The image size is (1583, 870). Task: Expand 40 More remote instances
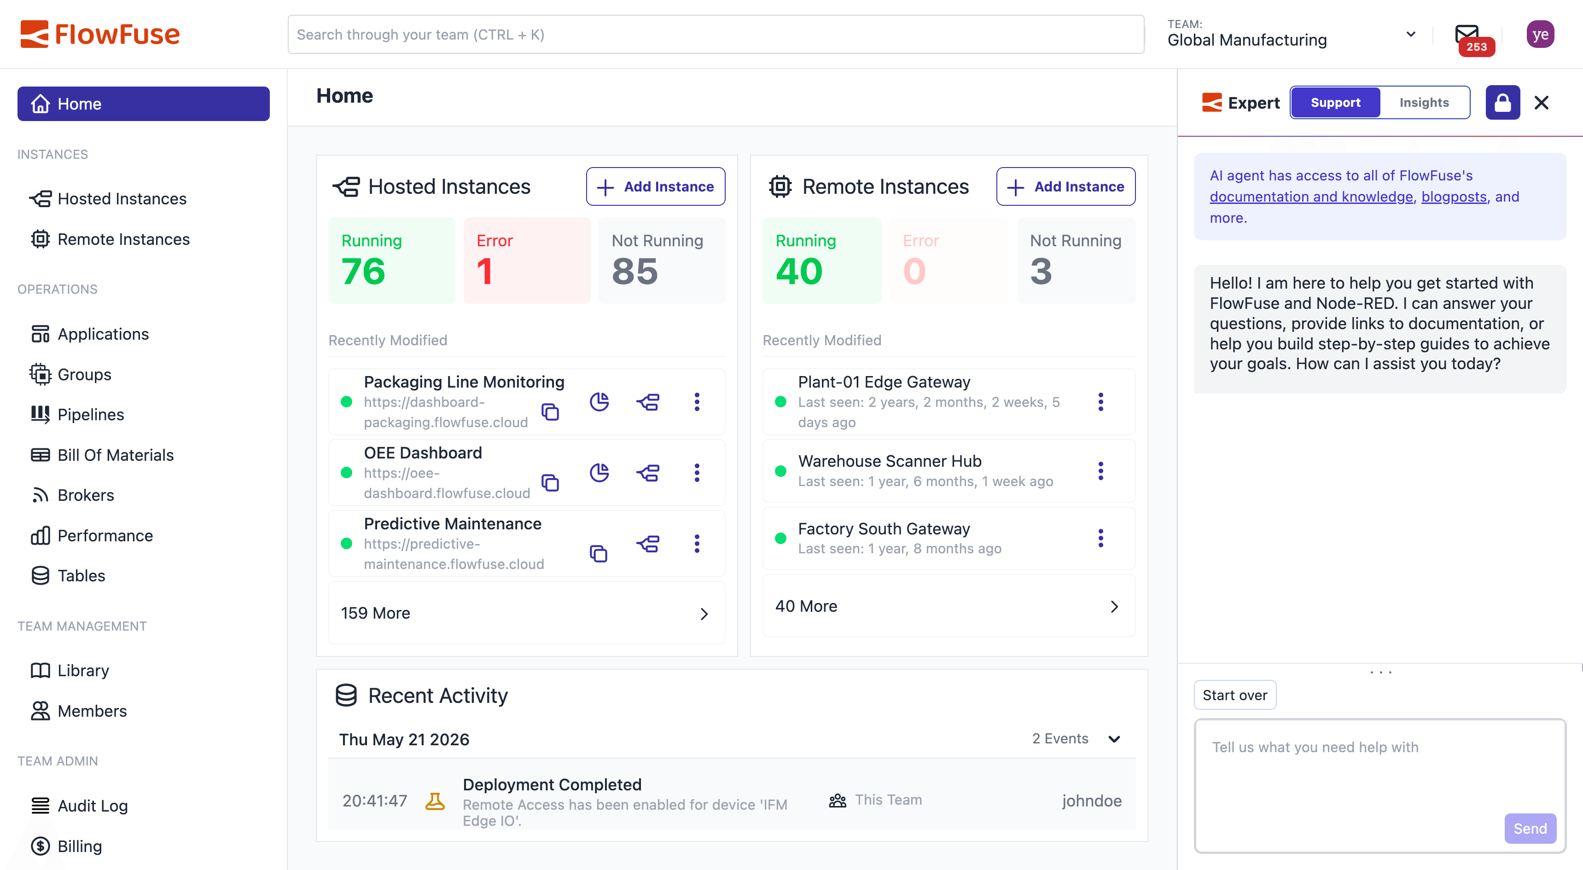click(948, 606)
